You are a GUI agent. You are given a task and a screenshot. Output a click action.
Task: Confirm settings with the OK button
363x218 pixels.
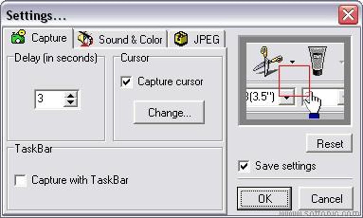point(264,198)
